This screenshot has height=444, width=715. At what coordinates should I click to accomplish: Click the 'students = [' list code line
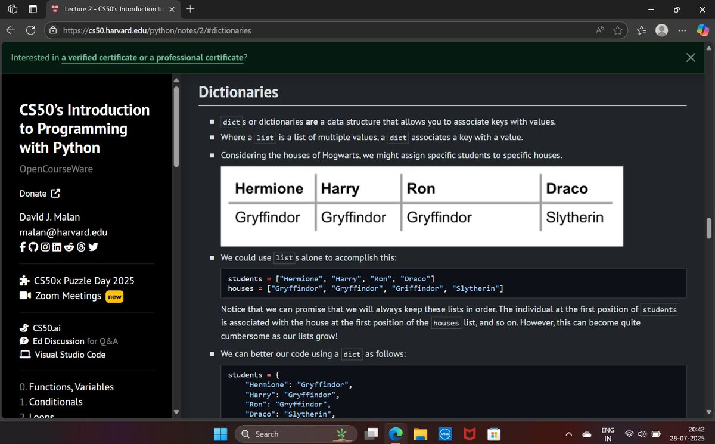(331, 279)
